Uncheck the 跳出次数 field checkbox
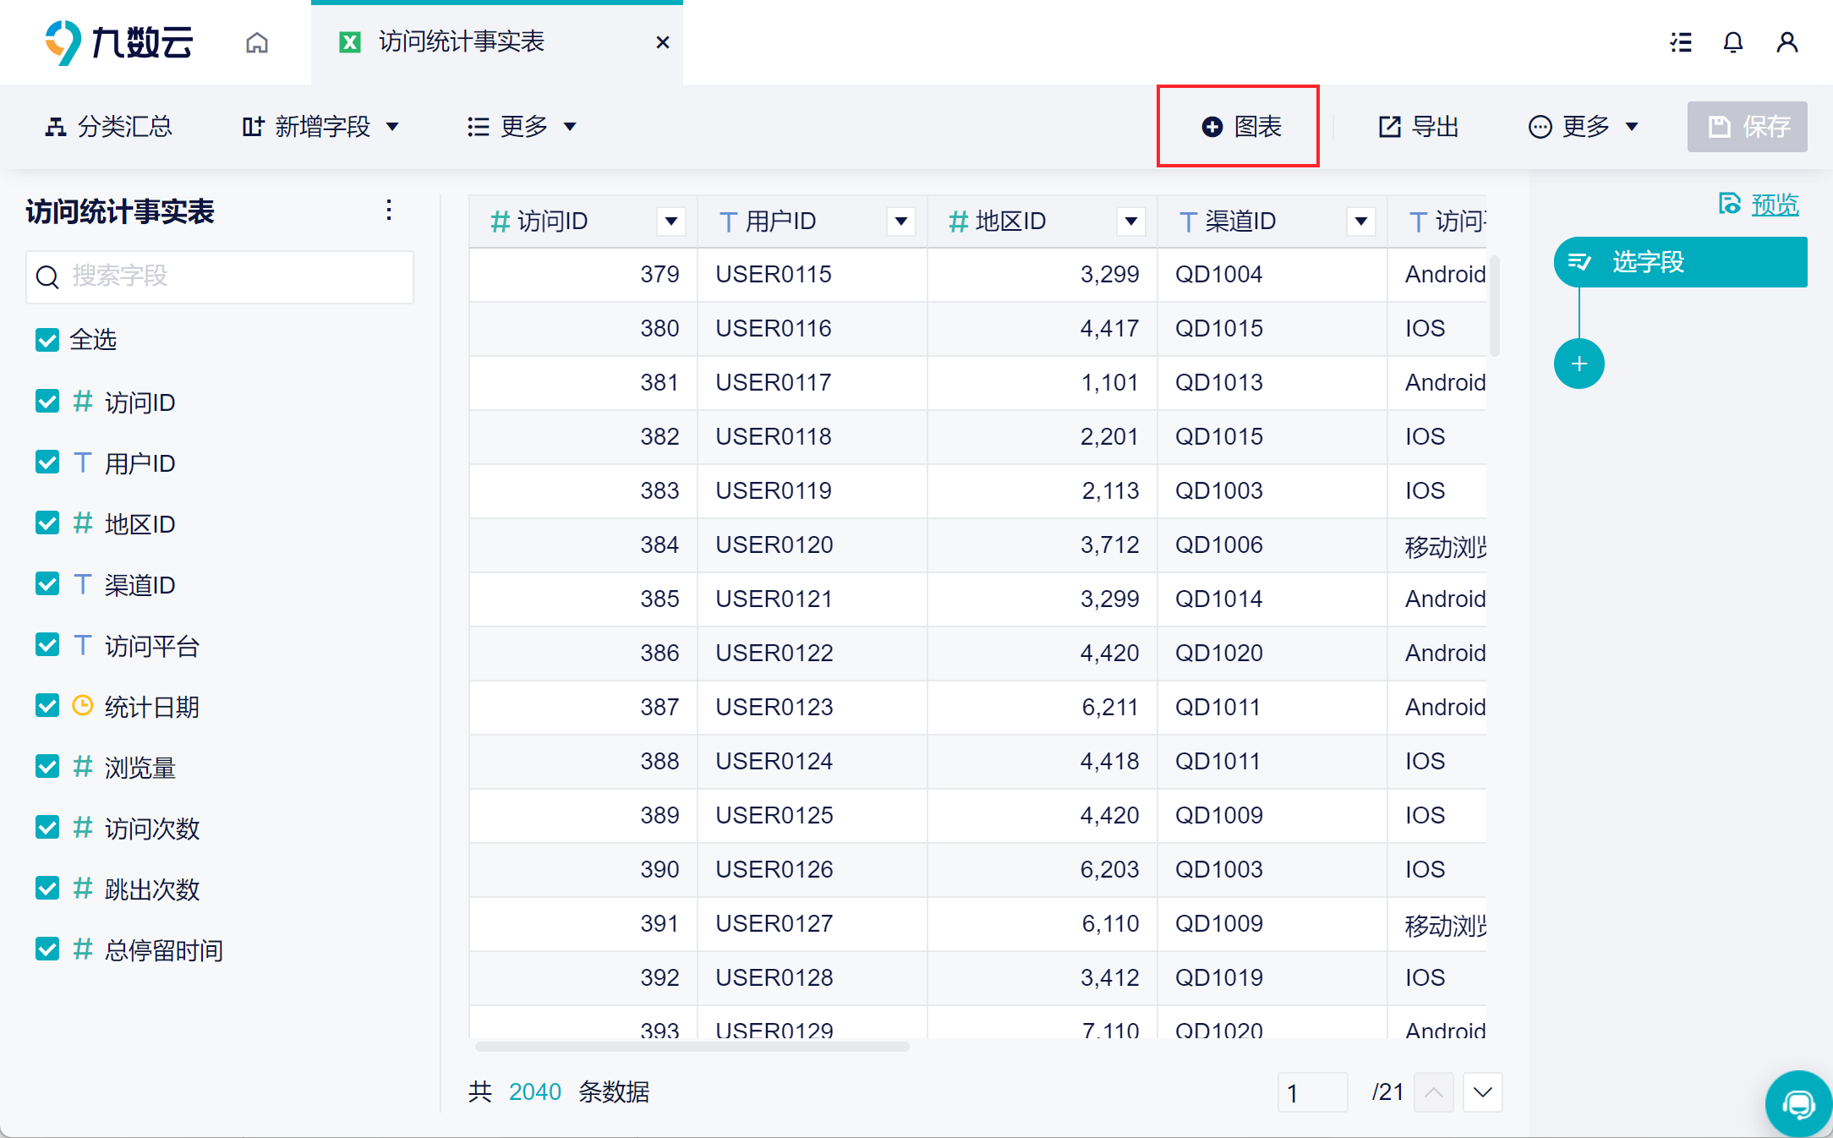Image resolution: width=1833 pixels, height=1138 pixels. click(47, 889)
